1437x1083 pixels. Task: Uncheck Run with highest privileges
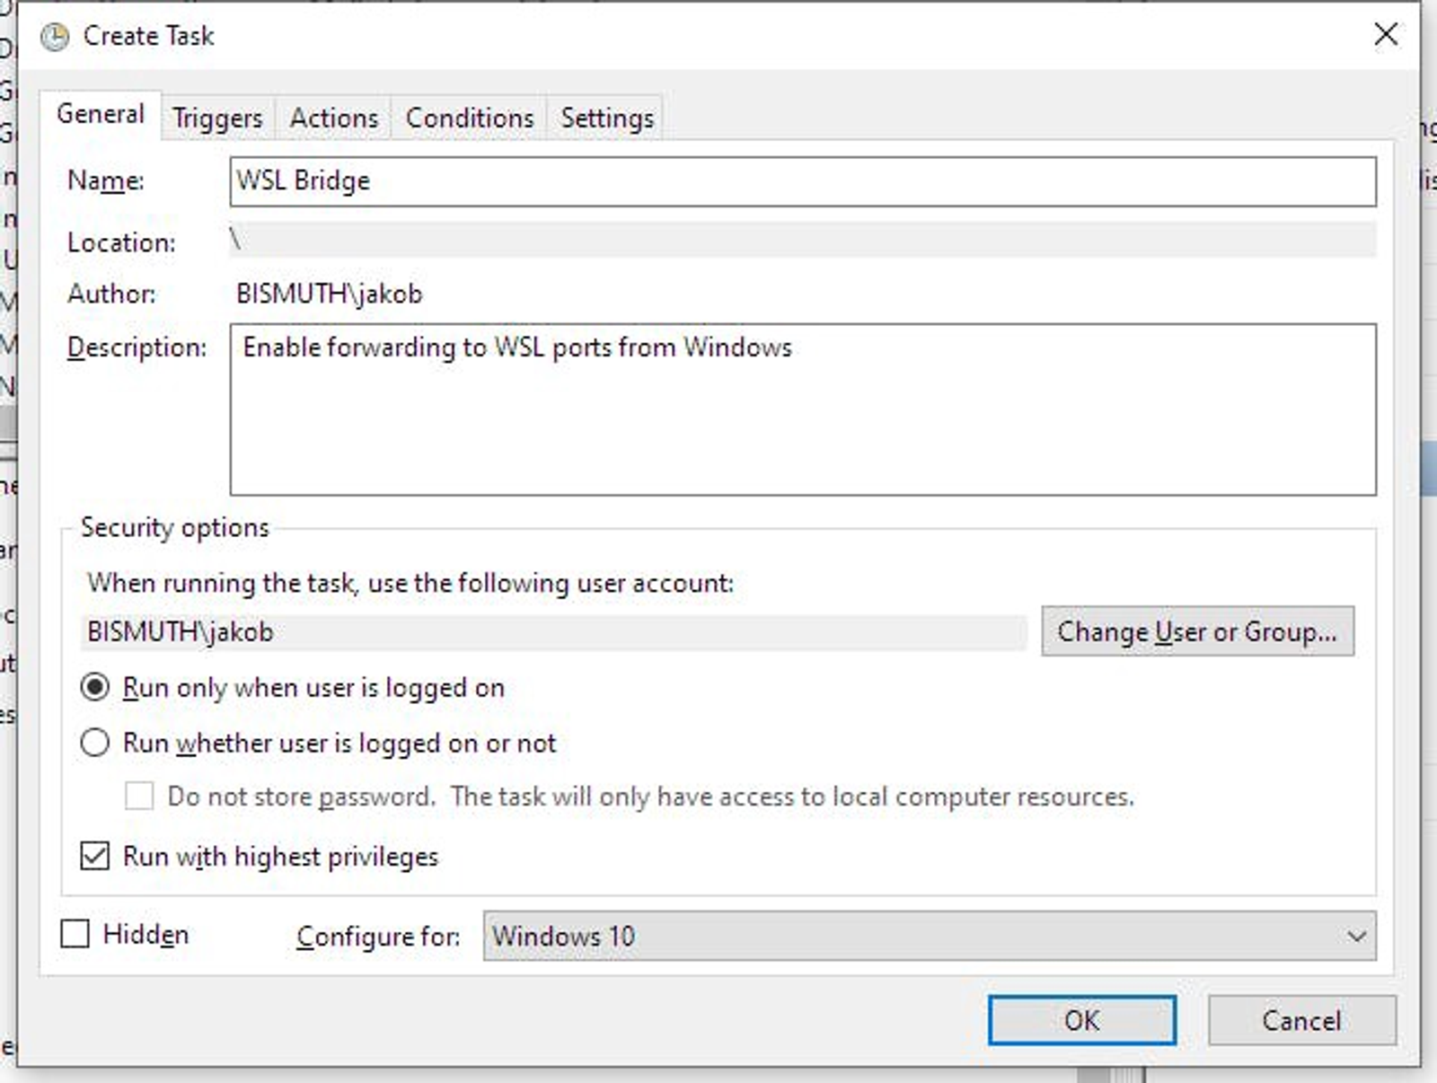coord(95,856)
